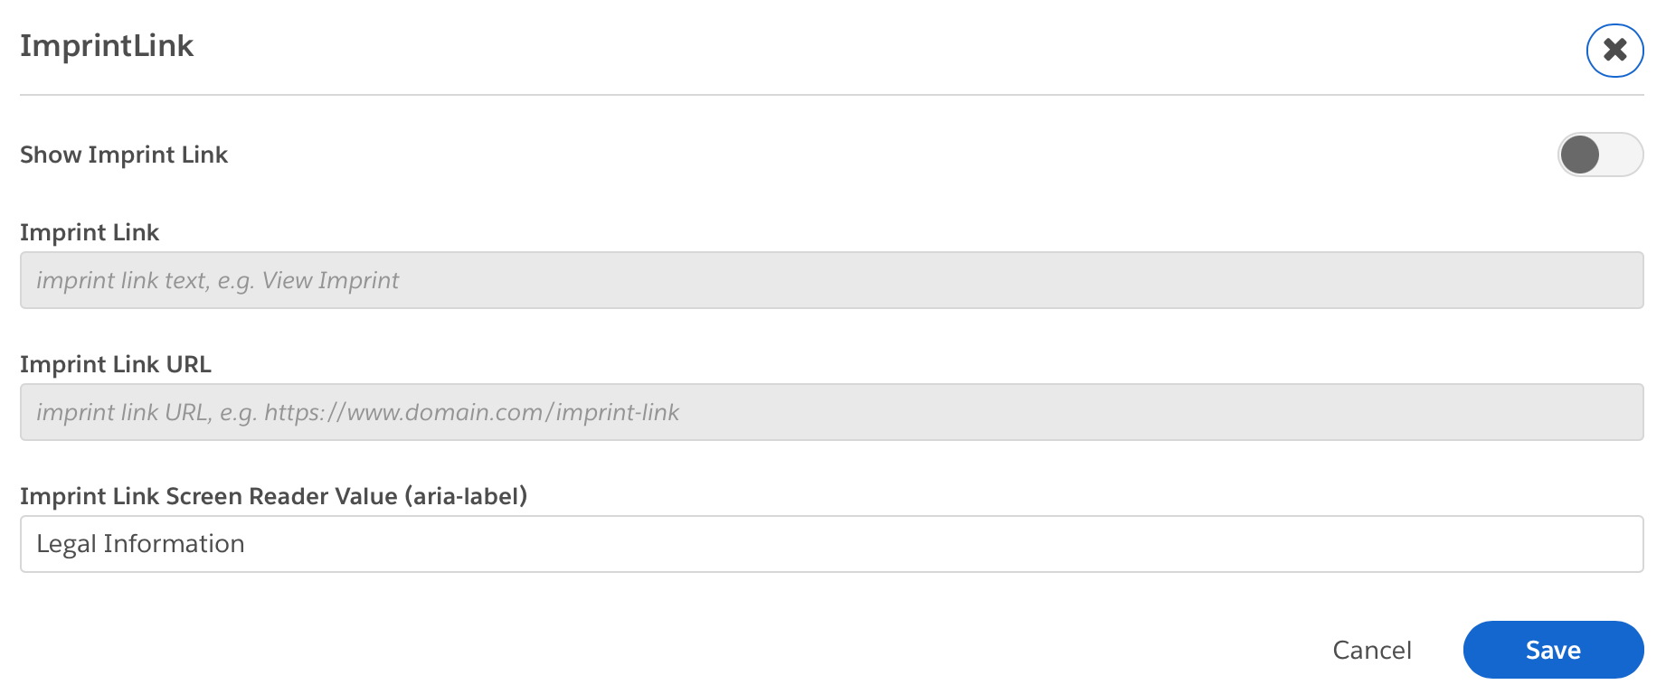Click the View Imprint placeholder text

coord(330,280)
